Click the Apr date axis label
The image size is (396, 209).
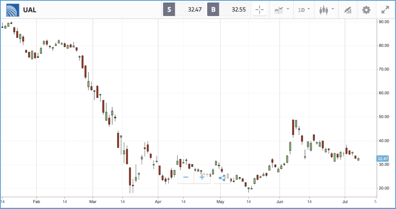point(158,202)
